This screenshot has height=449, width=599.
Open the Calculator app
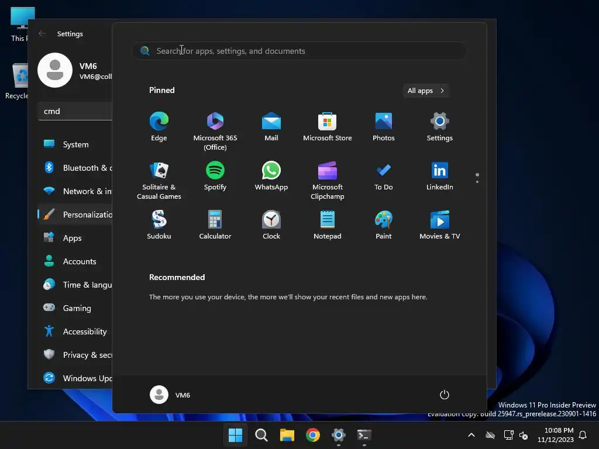(215, 225)
